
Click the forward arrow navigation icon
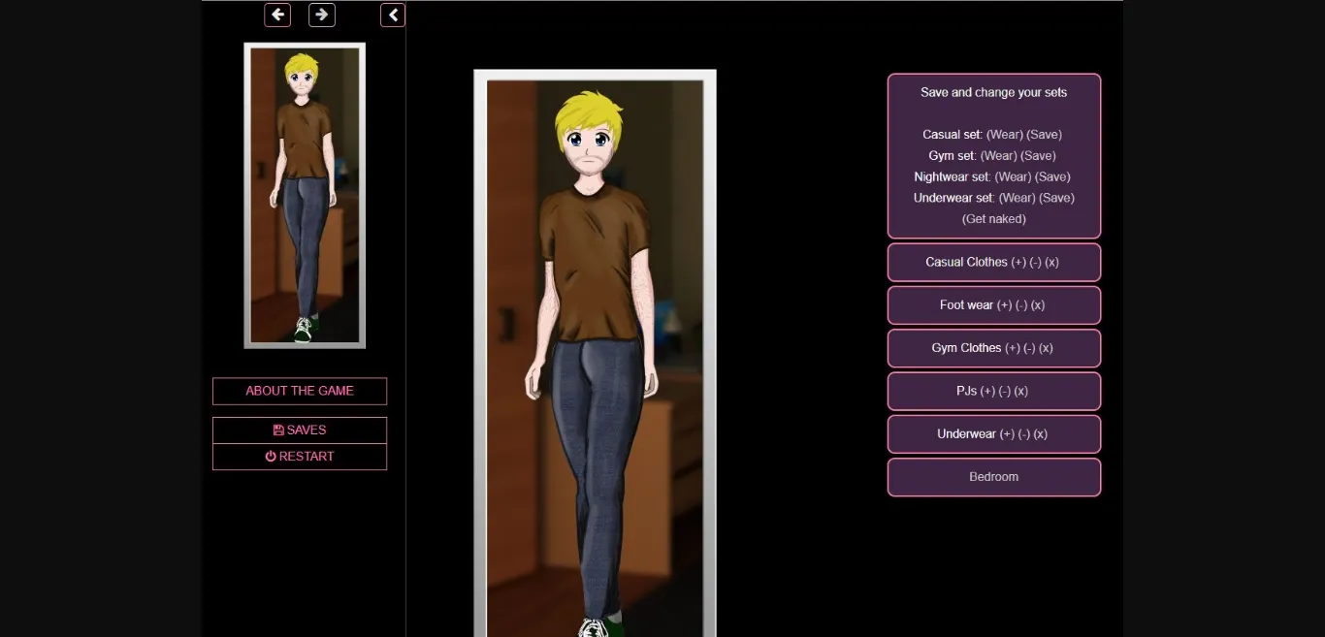coord(322,15)
